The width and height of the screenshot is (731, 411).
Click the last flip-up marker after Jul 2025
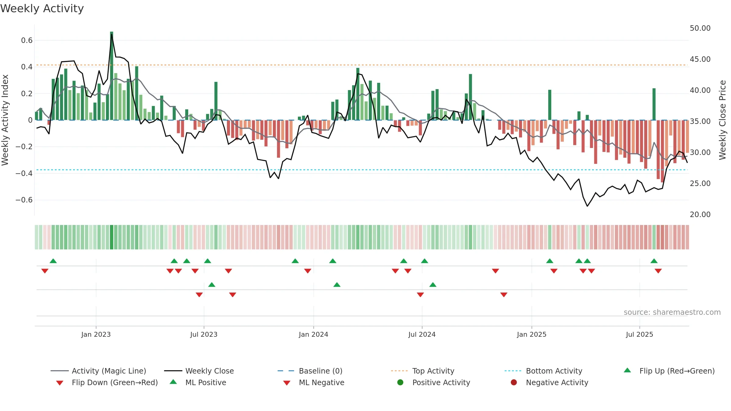point(654,261)
